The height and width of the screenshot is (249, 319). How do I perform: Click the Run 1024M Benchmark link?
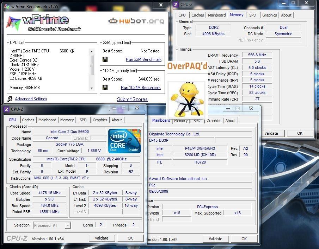click(141, 88)
